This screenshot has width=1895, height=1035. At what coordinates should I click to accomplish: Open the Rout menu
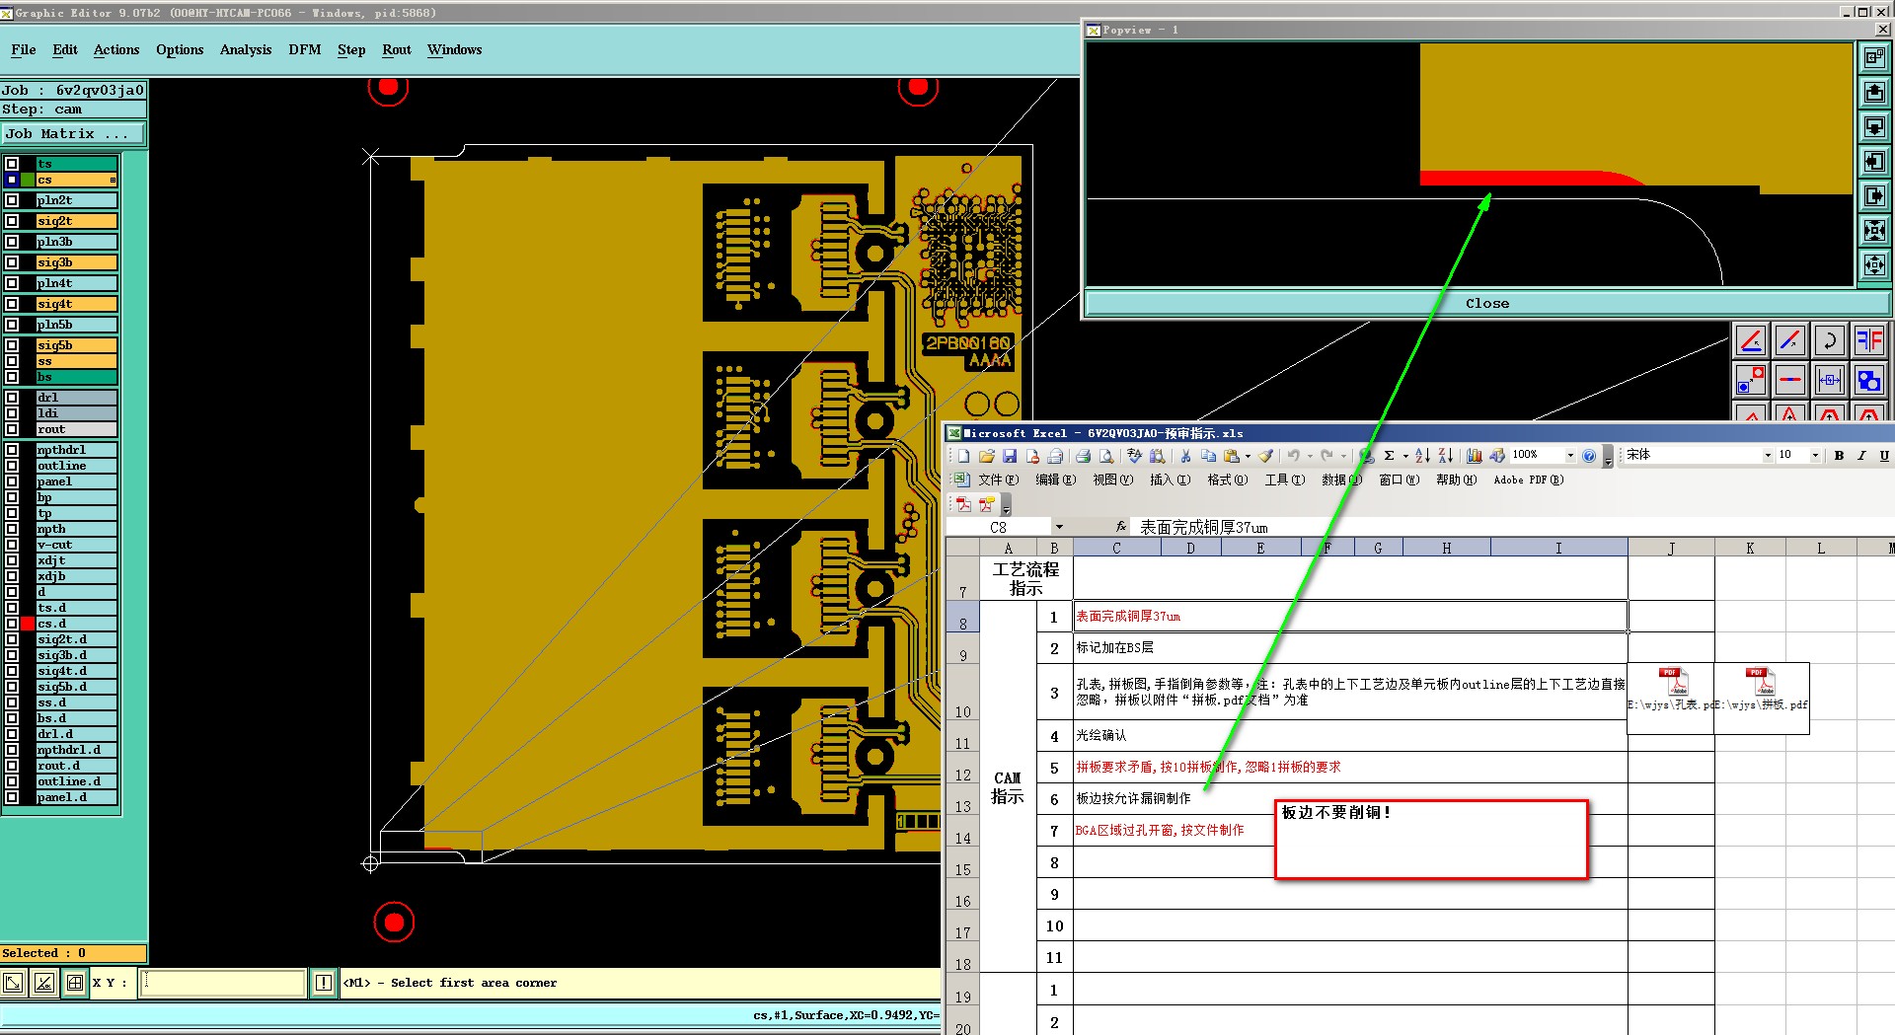[397, 50]
